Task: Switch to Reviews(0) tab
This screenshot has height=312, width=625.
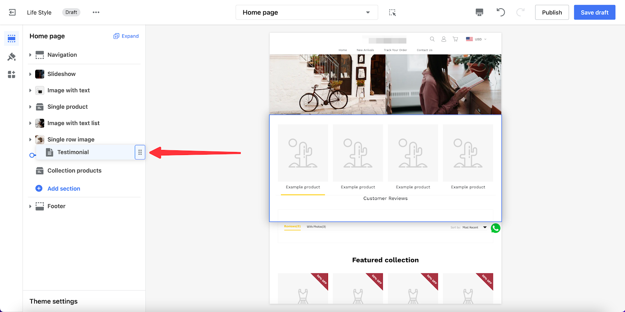Action: 292,226
